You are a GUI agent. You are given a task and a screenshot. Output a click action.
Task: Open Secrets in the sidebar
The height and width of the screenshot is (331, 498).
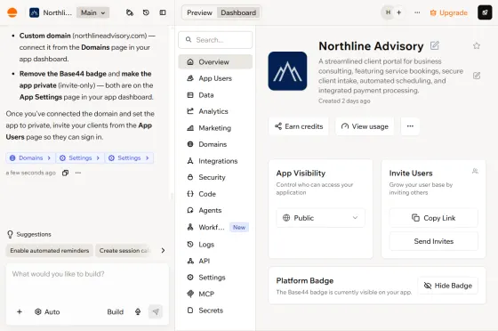[x=215, y=311]
